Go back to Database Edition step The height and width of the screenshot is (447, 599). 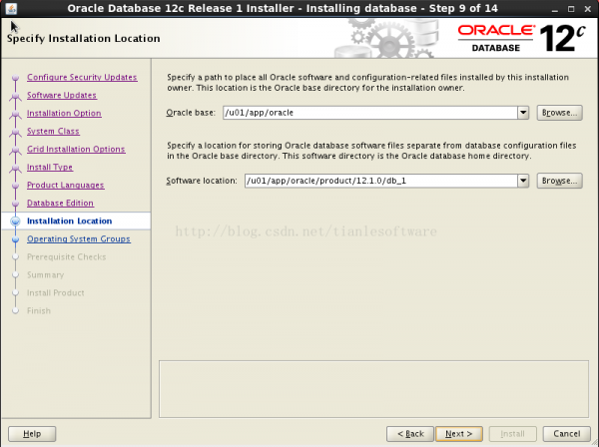60,203
